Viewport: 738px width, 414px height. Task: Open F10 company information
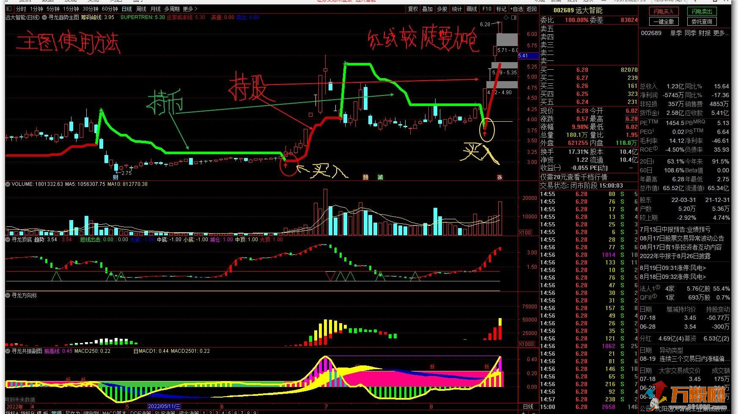[487, 9]
